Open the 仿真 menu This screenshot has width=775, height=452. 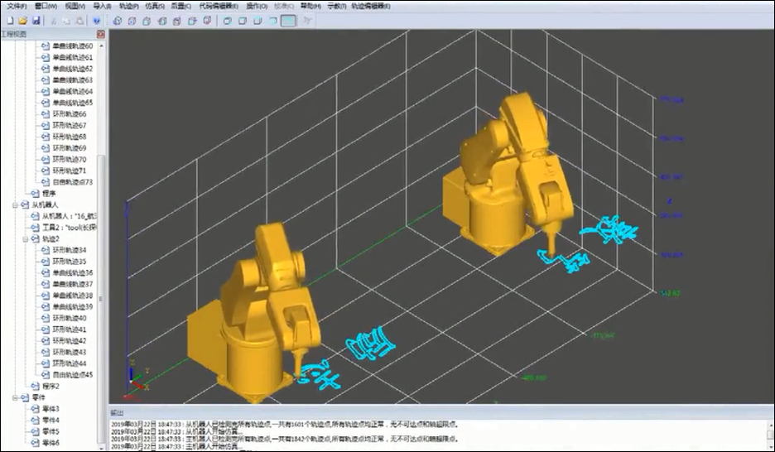[x=155, y=6]
